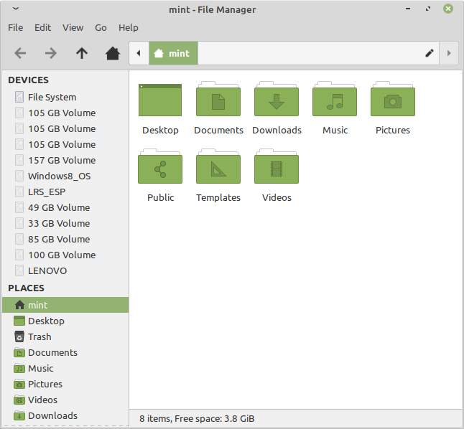The height and width of the screenshot is (429, 464).
Task: Select the Pictures folder in main view
Action: pyautogui.click(x=392, y=101)
